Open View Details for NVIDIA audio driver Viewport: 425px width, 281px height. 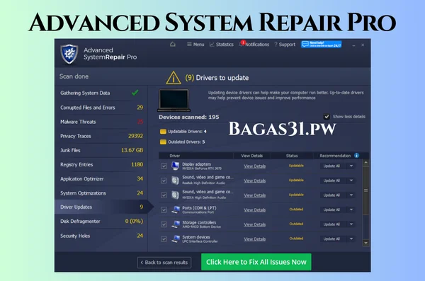point(254,195)
